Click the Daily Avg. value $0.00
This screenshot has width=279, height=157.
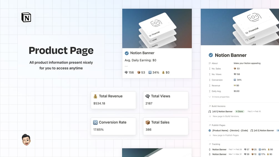(x=237, y=91)
